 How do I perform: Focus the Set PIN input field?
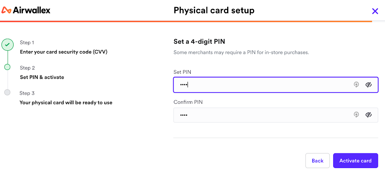click(x=262, y=85)
